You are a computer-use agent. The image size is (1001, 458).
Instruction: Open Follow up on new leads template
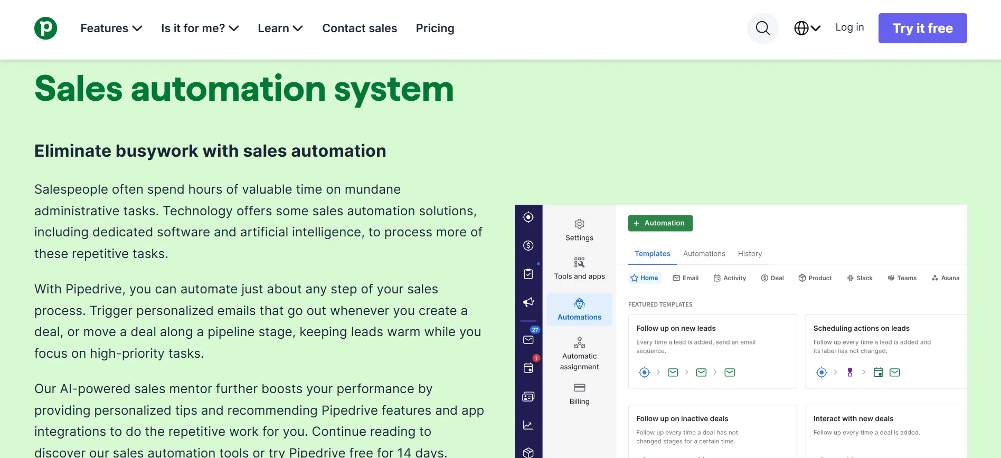(712, 351)
